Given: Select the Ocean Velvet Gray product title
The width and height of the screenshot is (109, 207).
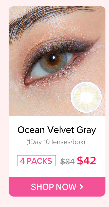Looking at the screenshot, I should 57,130.
